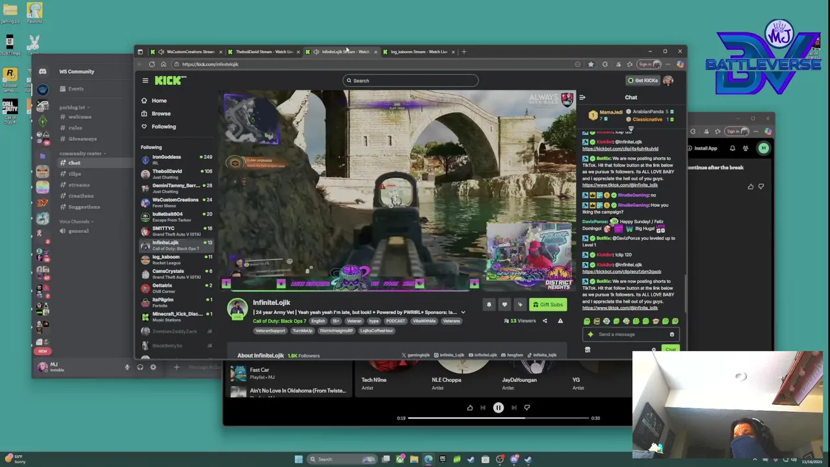Click the Windows taskbar search box

(x=342, y=459)
